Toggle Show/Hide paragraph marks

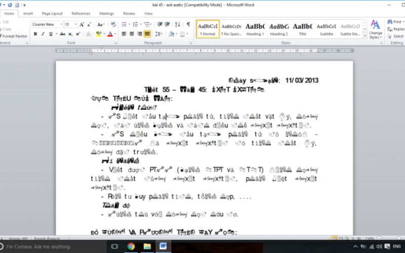188,24
